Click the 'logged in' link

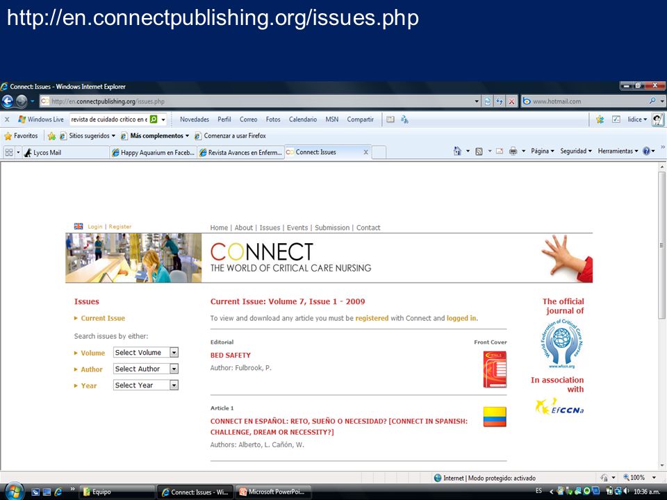pyautogui.click(x=461, y=318)
